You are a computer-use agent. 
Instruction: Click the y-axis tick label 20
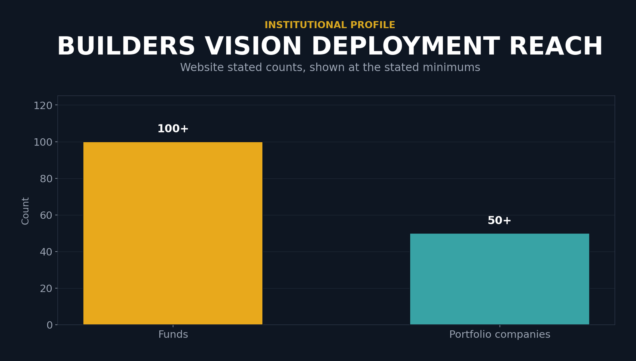[46, 288]
